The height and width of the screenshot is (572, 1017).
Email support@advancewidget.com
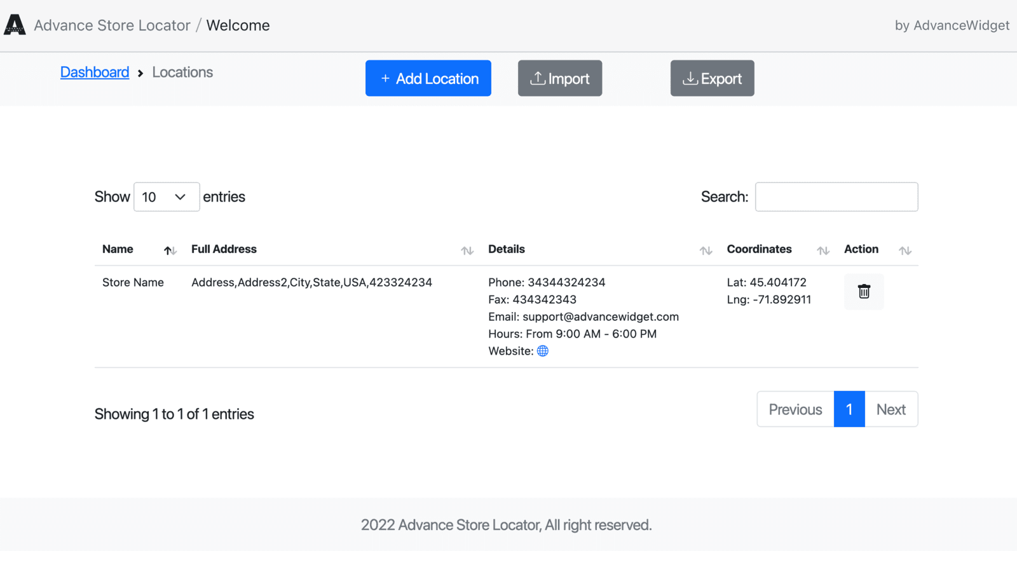coord(600,317)
